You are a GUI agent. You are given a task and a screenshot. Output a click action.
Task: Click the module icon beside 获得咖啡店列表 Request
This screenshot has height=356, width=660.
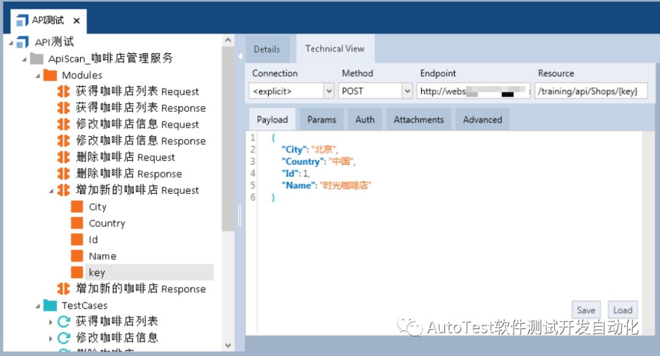64,91
